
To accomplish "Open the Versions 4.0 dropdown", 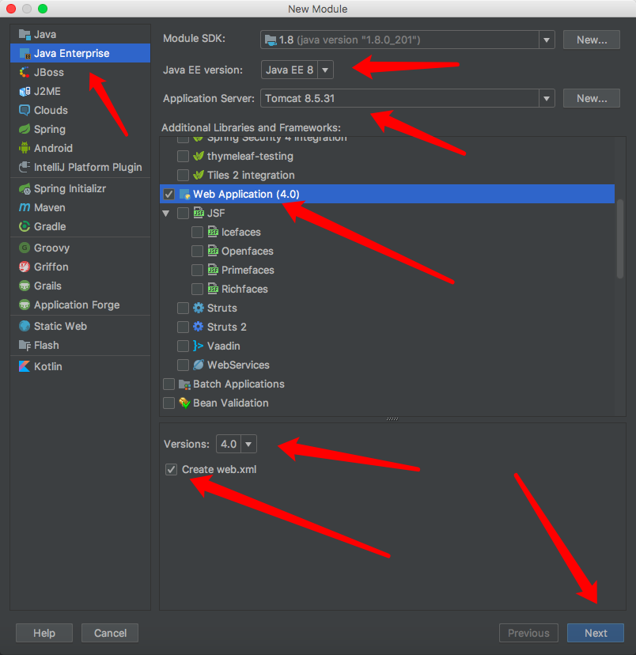I will tap(248, 444).
